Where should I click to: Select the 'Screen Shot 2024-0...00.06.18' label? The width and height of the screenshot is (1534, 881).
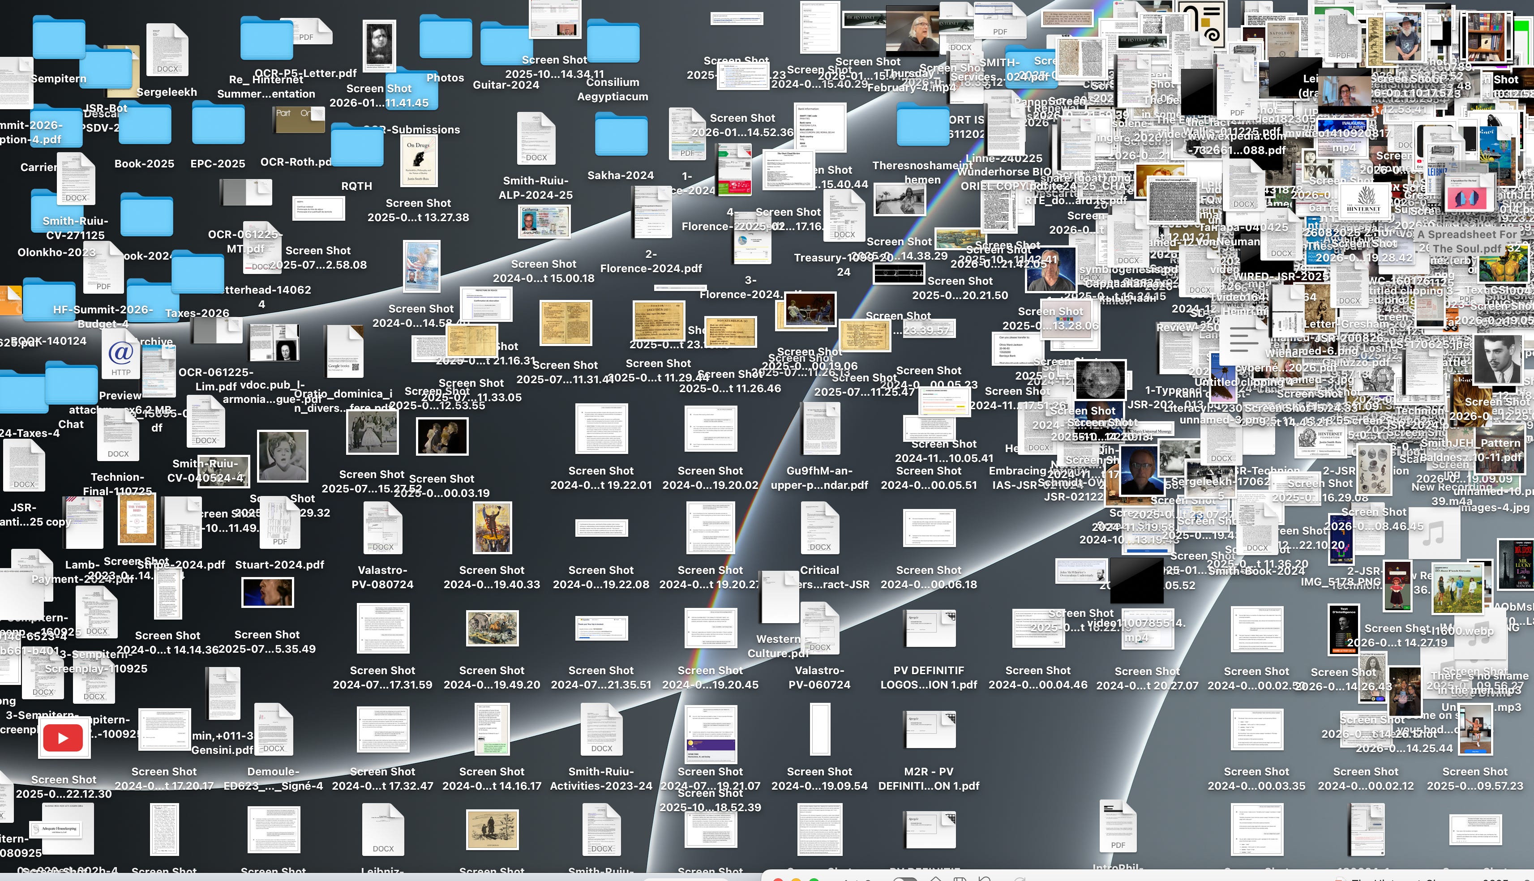(929, 577)
